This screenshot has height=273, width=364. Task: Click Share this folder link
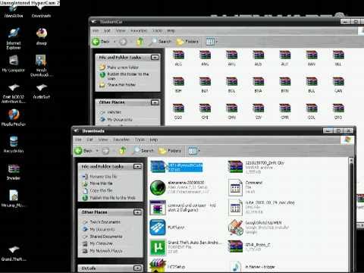pyautogui.click(x=122, y=85)
